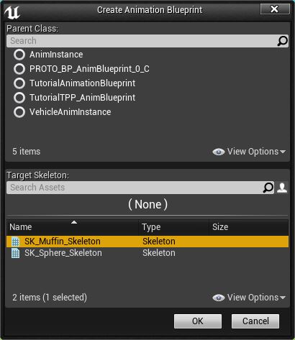295x340 pixels.
Task: Click the person icon beside Search Assets
Action: point(282,188)
